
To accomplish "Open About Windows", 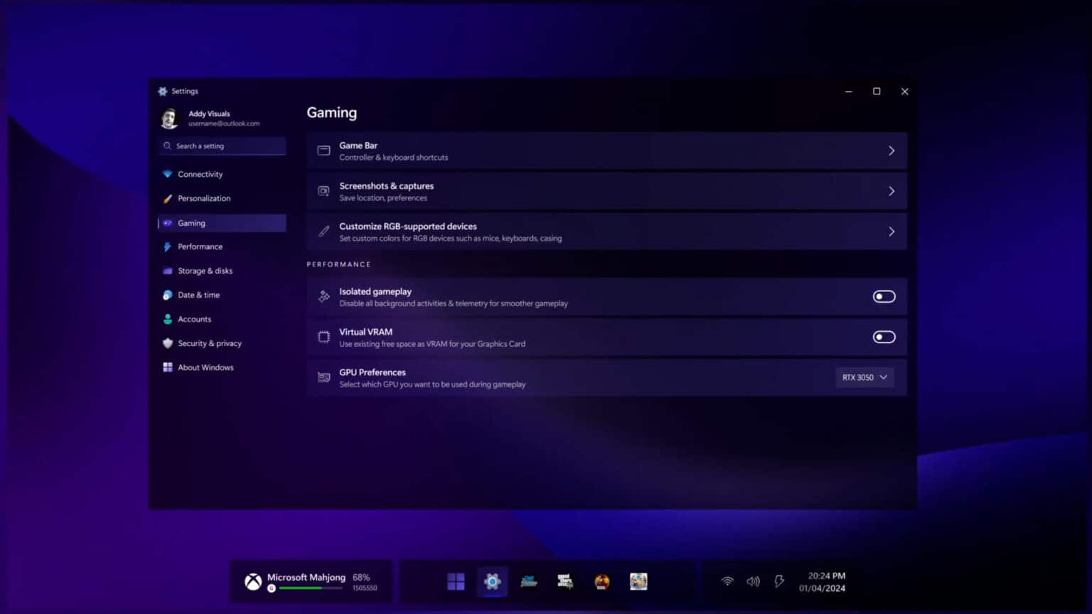I will pyautogui.click(x=205, y=367).
